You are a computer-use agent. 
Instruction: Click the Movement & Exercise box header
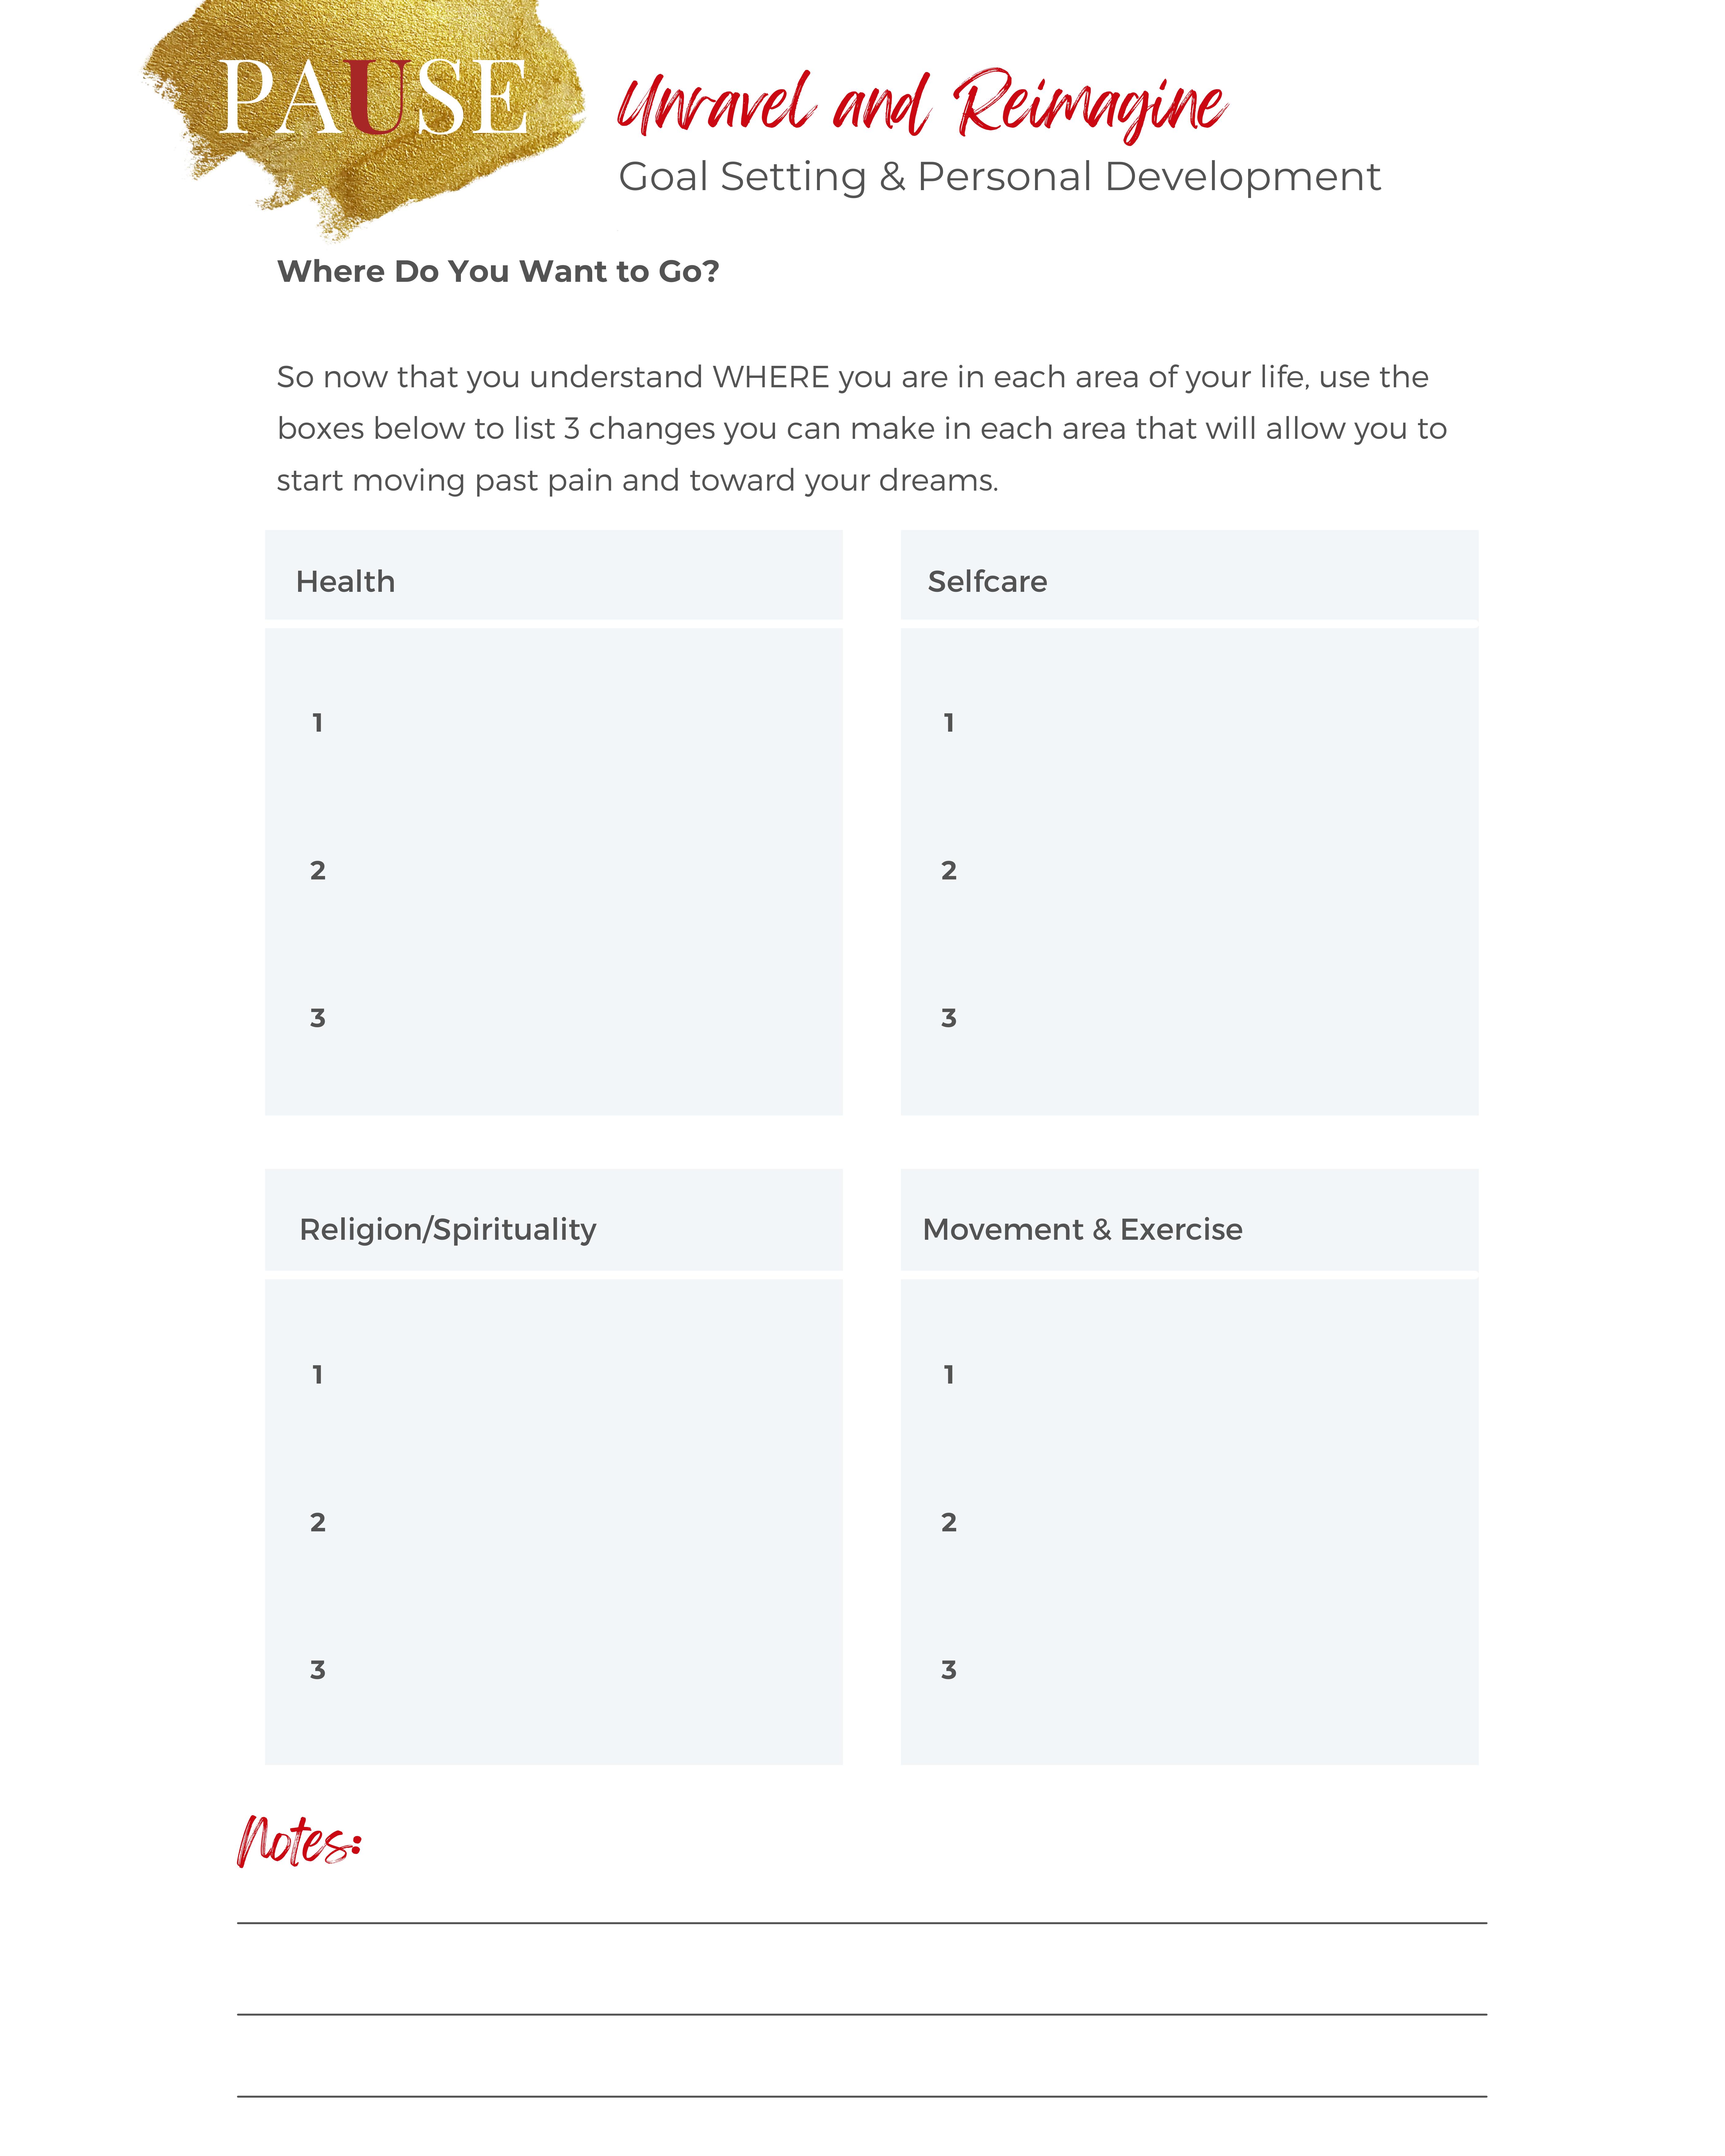pos(1189,1220)
